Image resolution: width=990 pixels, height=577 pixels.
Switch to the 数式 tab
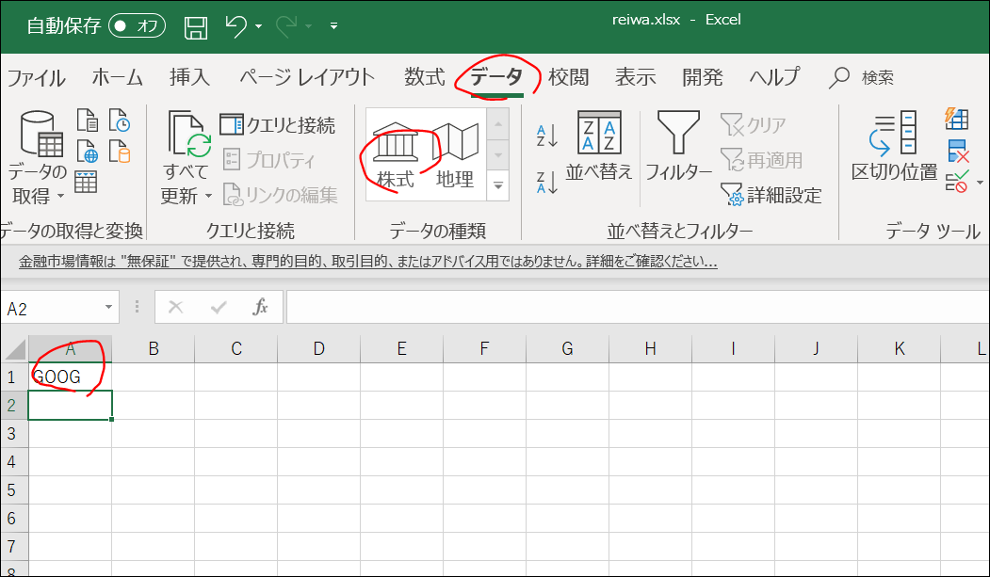(x=425, y=78)
